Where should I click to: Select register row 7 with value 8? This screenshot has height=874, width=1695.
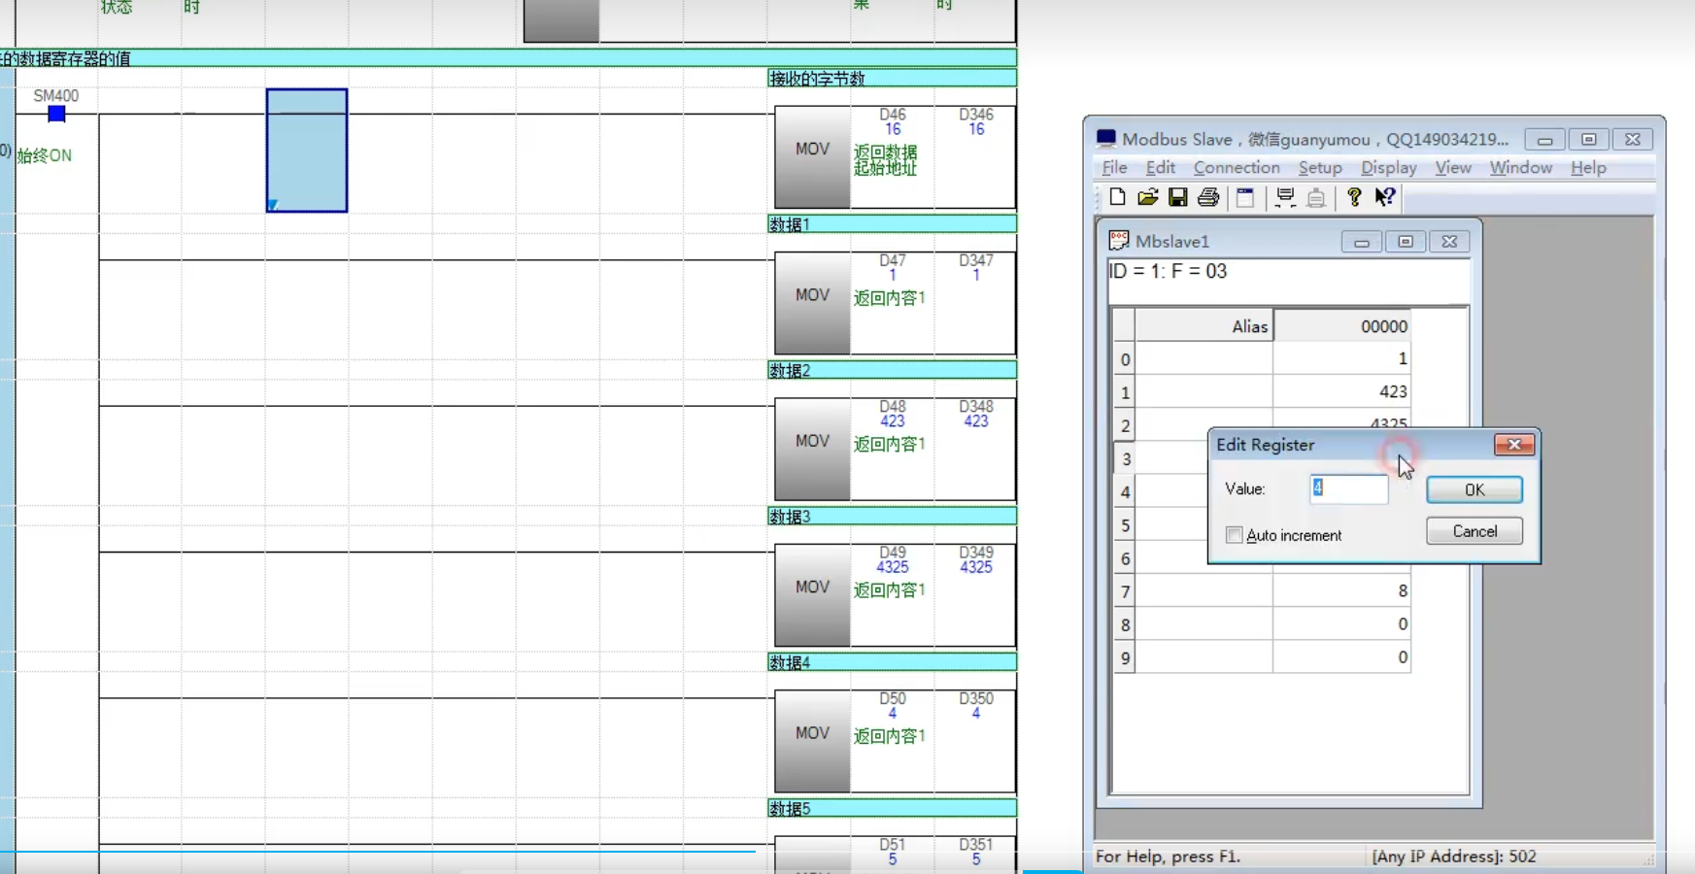[1340, 591]
